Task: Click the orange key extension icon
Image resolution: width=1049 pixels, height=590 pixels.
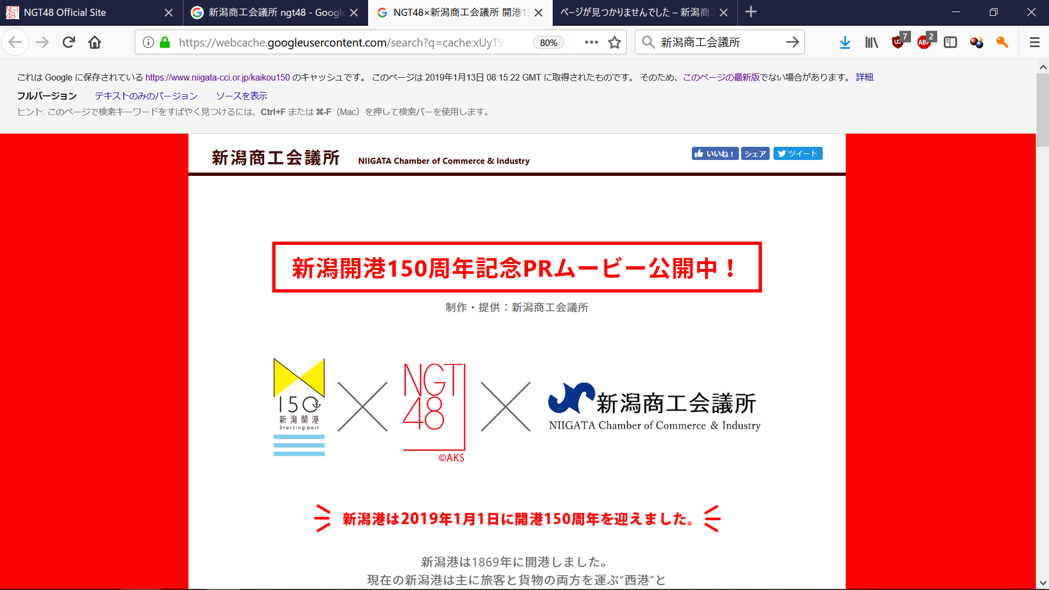Action: (1002, 42)
